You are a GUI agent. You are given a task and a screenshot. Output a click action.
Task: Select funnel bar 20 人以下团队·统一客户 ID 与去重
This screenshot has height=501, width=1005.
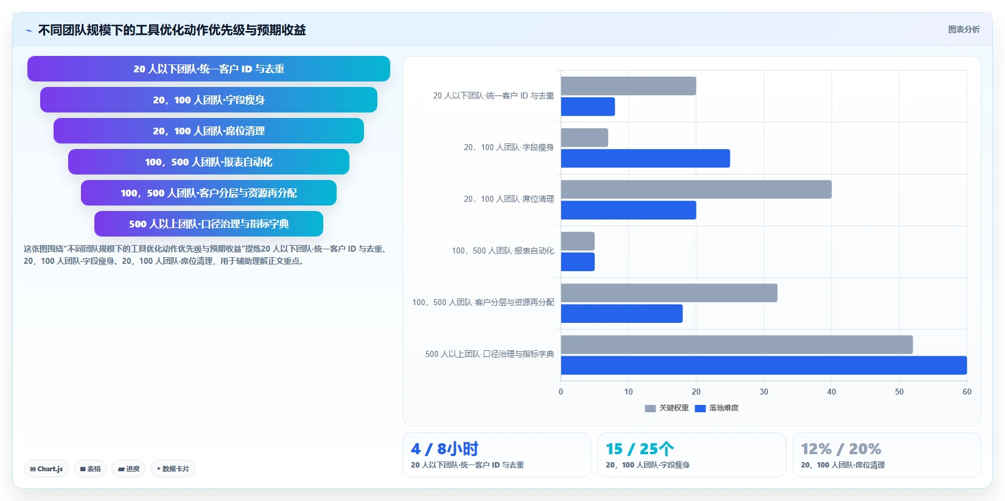209,69
